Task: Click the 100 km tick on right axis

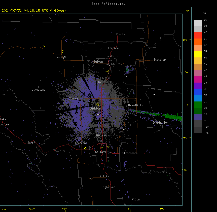Action: pos(185,40)
